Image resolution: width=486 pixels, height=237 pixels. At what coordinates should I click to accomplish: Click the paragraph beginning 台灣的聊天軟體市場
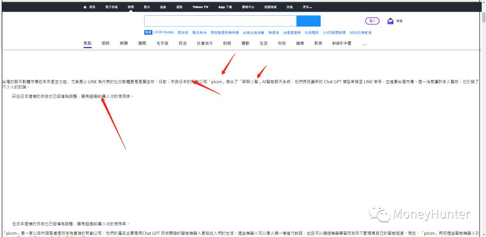[x=240, y=84]
